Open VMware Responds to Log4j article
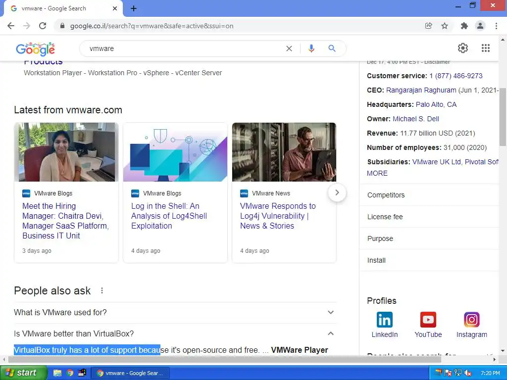Screen dimensions: 507x380 tap(278, 216)
